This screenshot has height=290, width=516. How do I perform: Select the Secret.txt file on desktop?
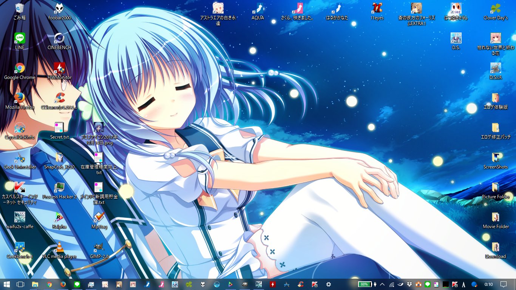click(59, 131)
